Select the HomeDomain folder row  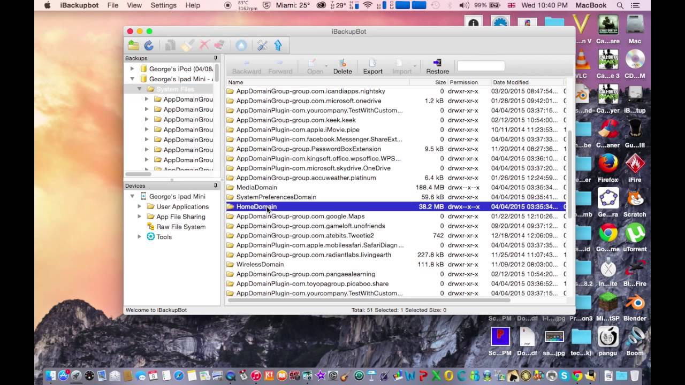tap(396, 206)
